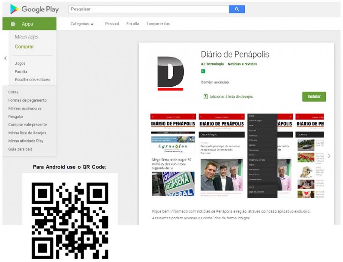Click the Contém anúncios text
Viewport: 343px width, 262px height.
click(215, 82)
